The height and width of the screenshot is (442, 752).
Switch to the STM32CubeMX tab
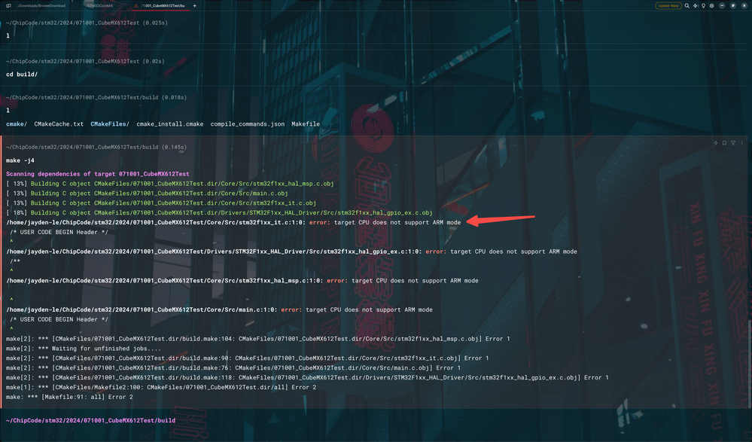100,6
